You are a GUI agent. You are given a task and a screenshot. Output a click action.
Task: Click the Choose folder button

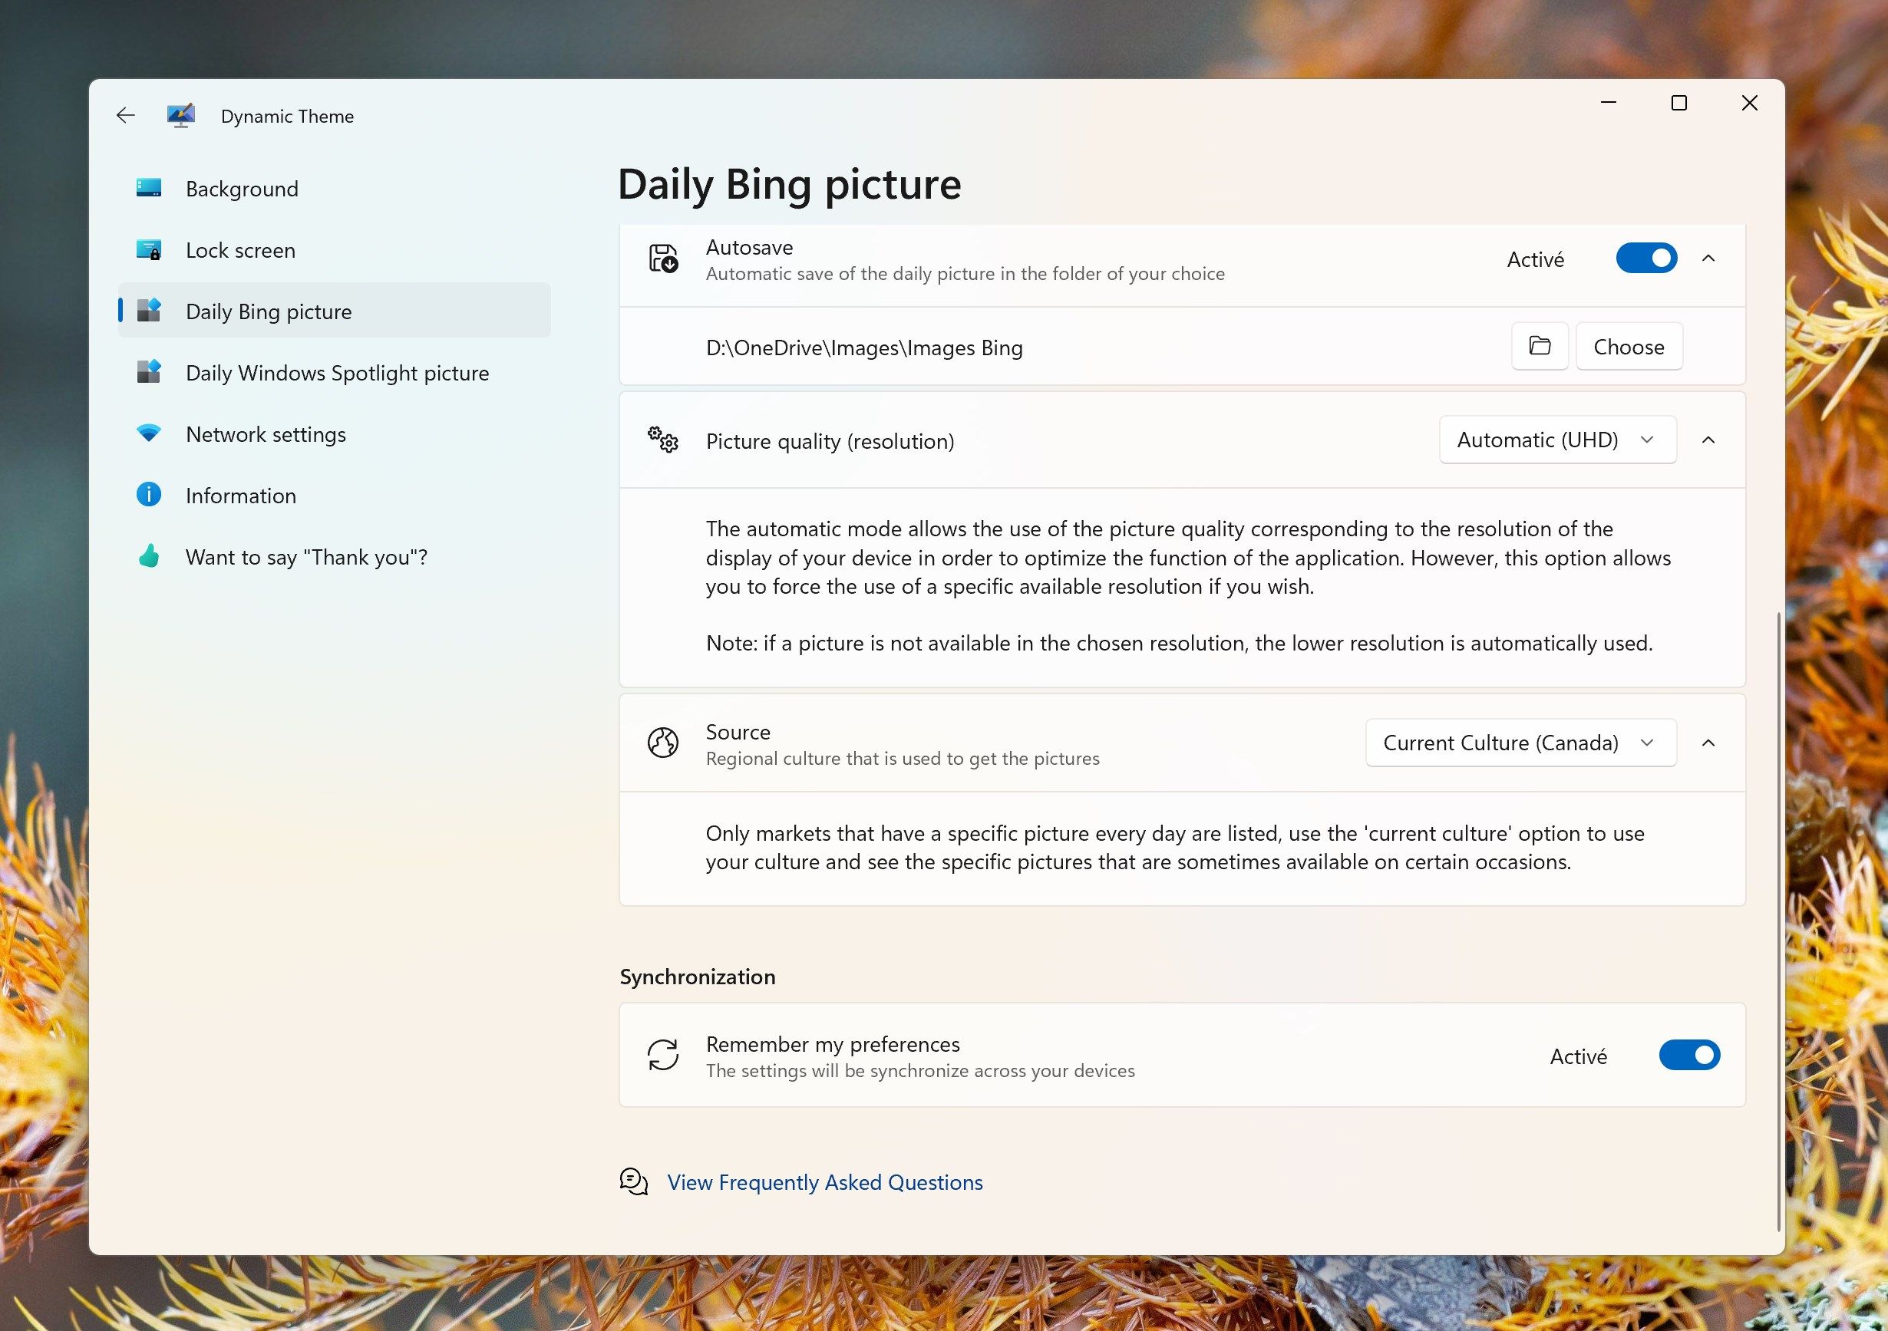point(1629,346)
